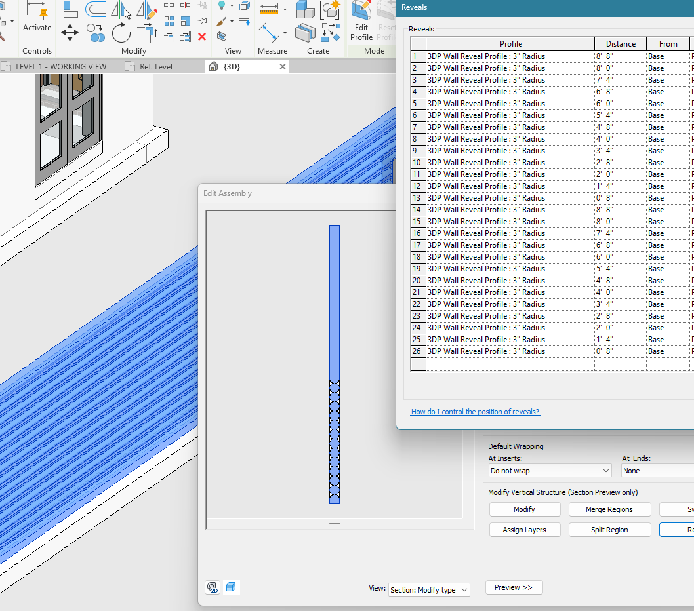Select the Split Element tool

point(169,5)
